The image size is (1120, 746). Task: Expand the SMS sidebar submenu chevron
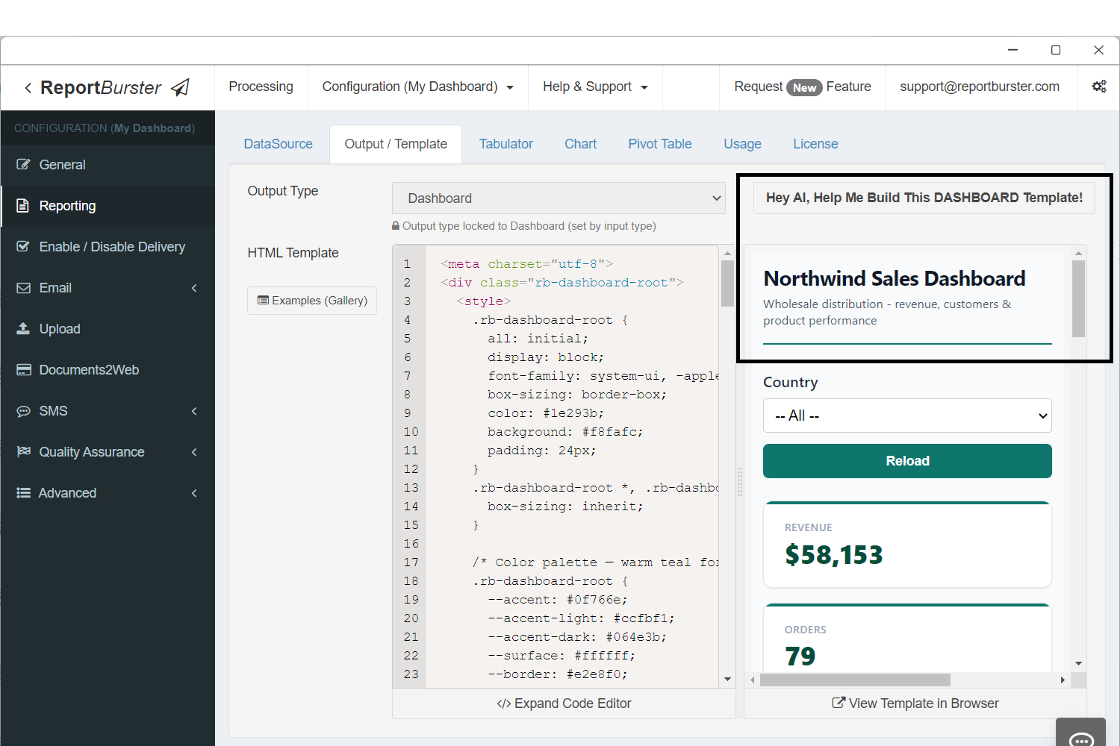194,411
